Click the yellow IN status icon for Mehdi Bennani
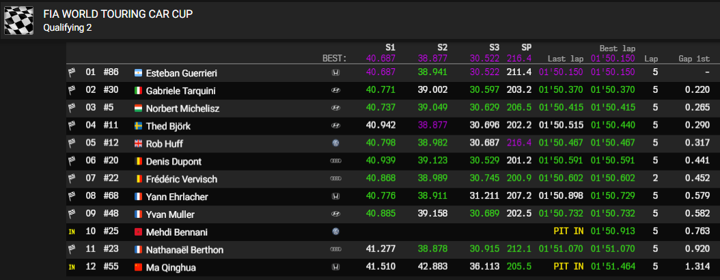720x280 pixels. (71, 232)
